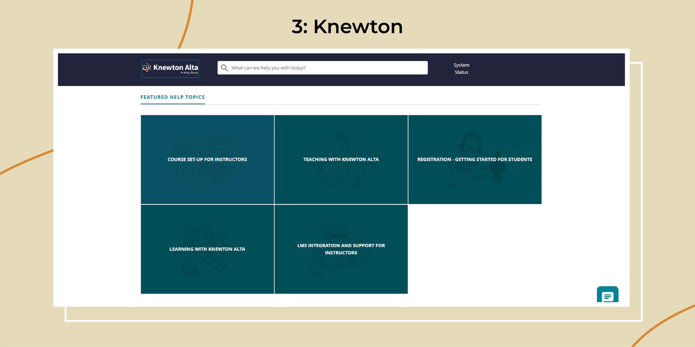Open System Status from the header

[x=461, y=68]
